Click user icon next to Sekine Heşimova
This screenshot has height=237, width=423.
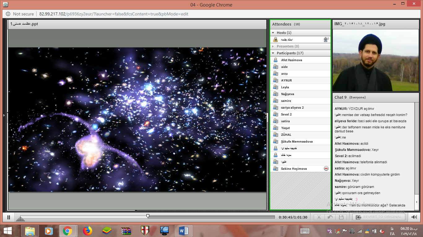pos(276,168)
